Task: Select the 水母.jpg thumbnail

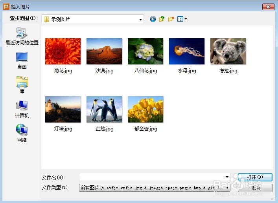Action: pyautogui.click(x=187, y=51)
